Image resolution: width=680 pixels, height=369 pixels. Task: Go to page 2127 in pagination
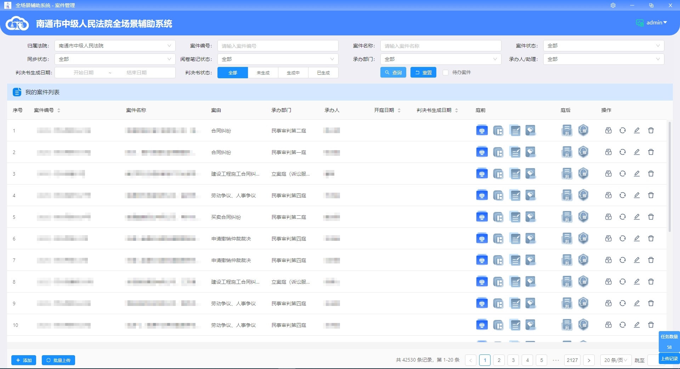572,360
